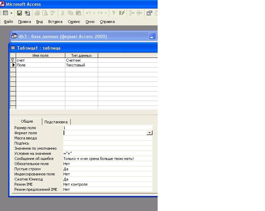Open file search toolbar icon
This screenshot has height=211, width=265.
(x=27, y=13)
